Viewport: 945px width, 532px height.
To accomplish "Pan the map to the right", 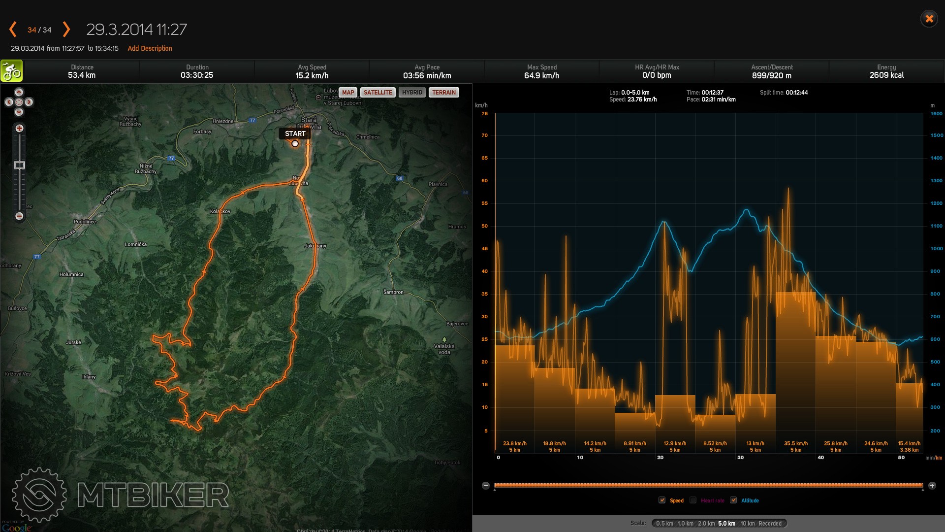I will click(29, 102).
